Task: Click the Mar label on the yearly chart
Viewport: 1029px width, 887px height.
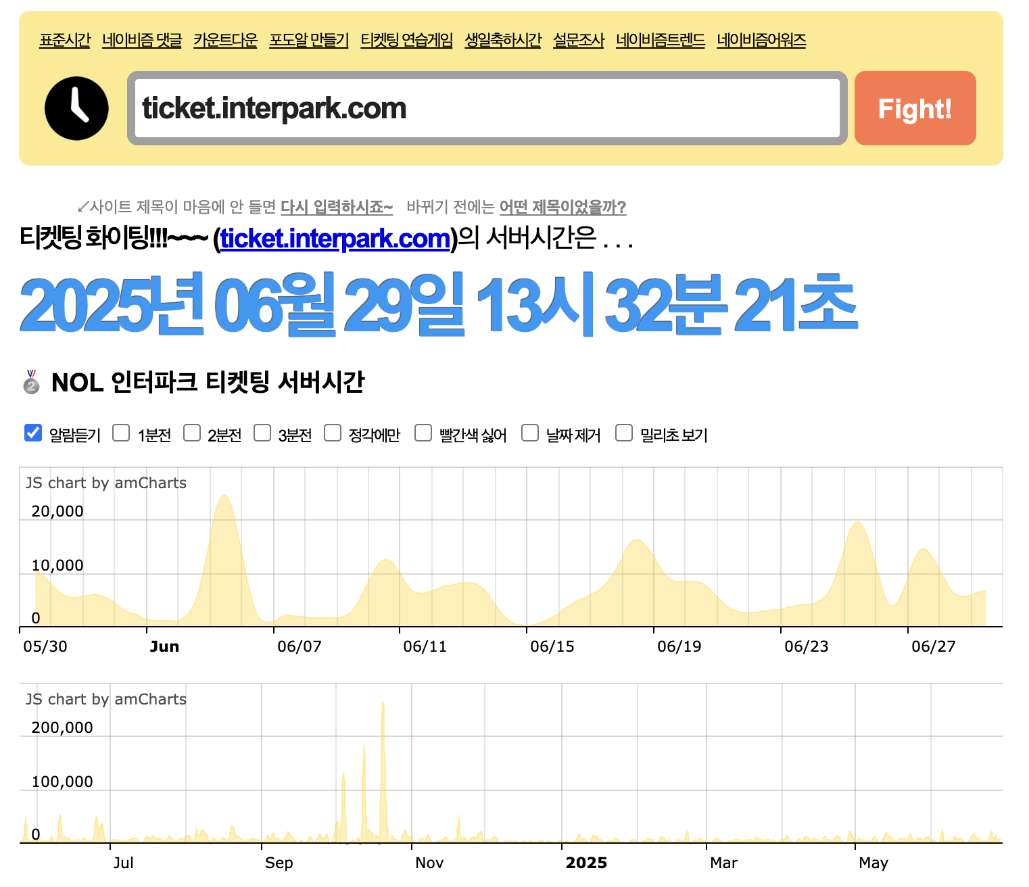Action: pos(724,863)
